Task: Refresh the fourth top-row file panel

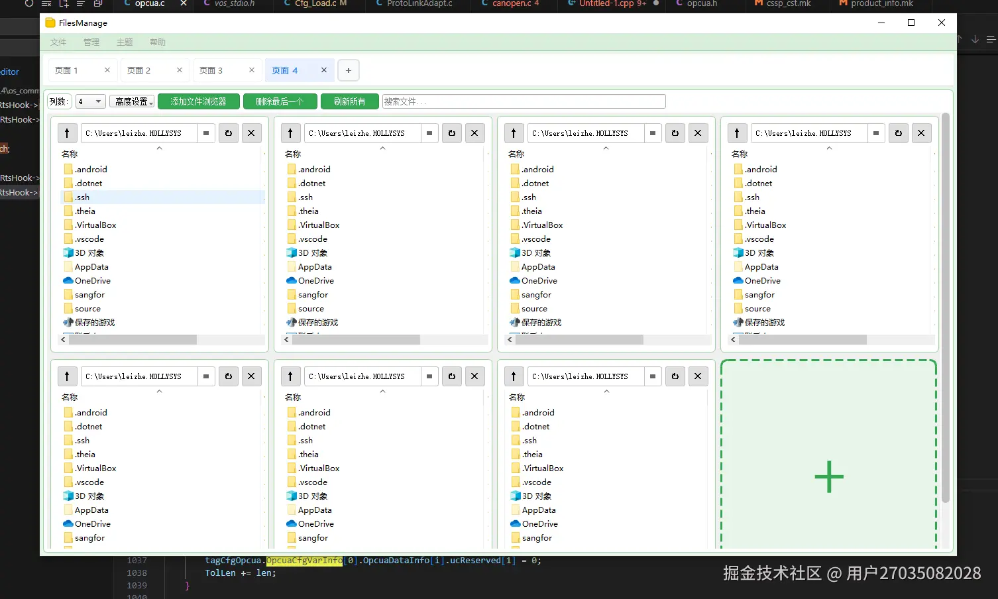Action: 899,133
